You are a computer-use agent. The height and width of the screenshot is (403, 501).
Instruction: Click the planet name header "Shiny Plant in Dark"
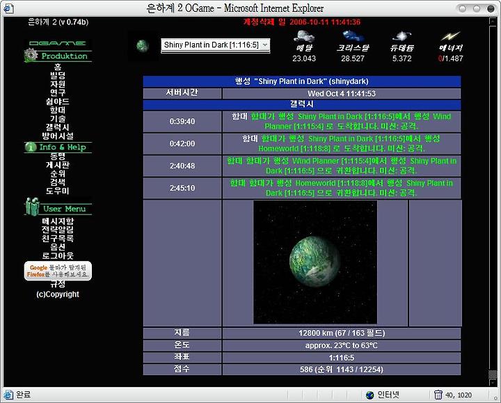(x=301, y=81)
